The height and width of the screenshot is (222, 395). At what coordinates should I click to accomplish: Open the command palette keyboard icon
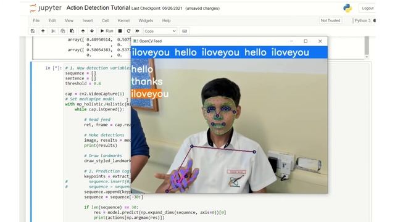point(185,31)
